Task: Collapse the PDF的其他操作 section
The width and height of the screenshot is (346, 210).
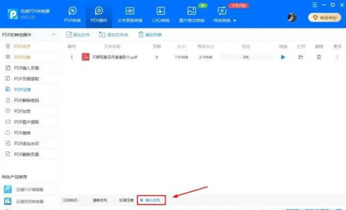Action: 54,35
